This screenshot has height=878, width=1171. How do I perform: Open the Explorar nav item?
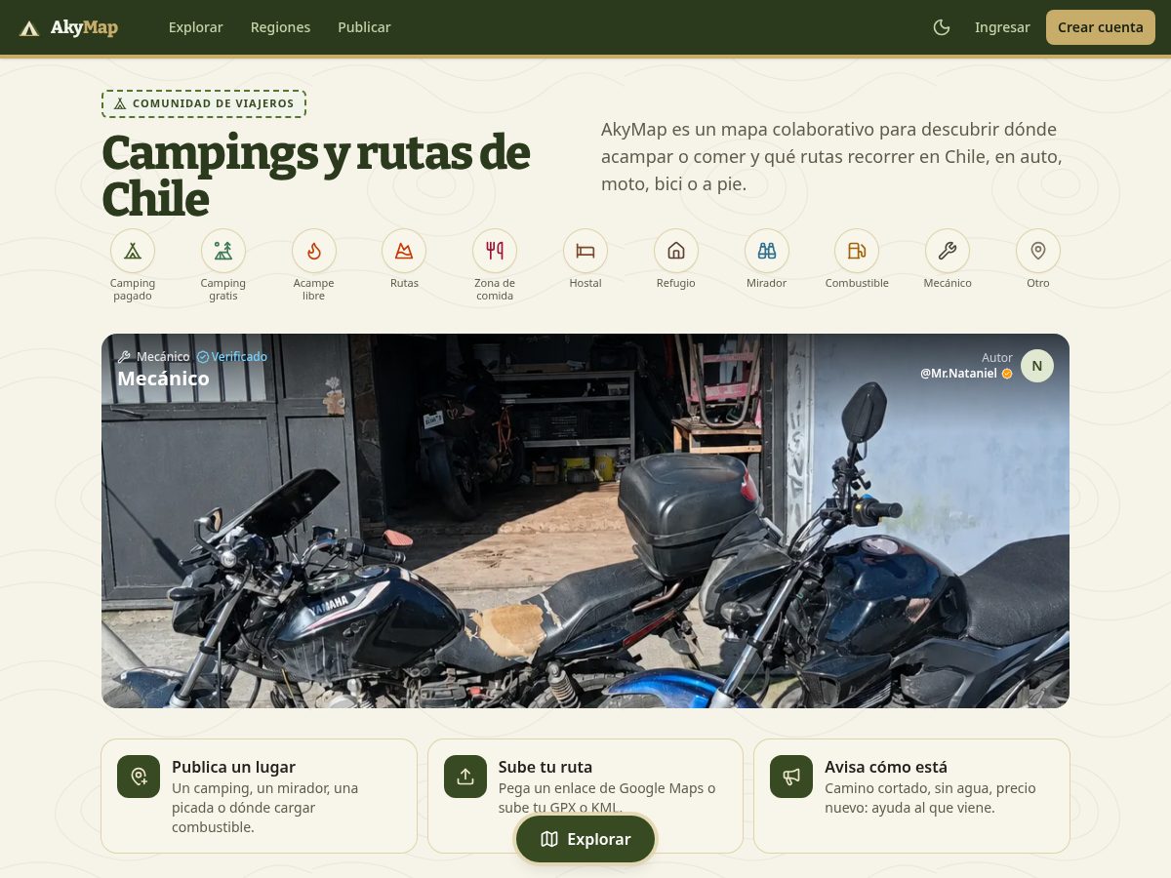point(195,27)
